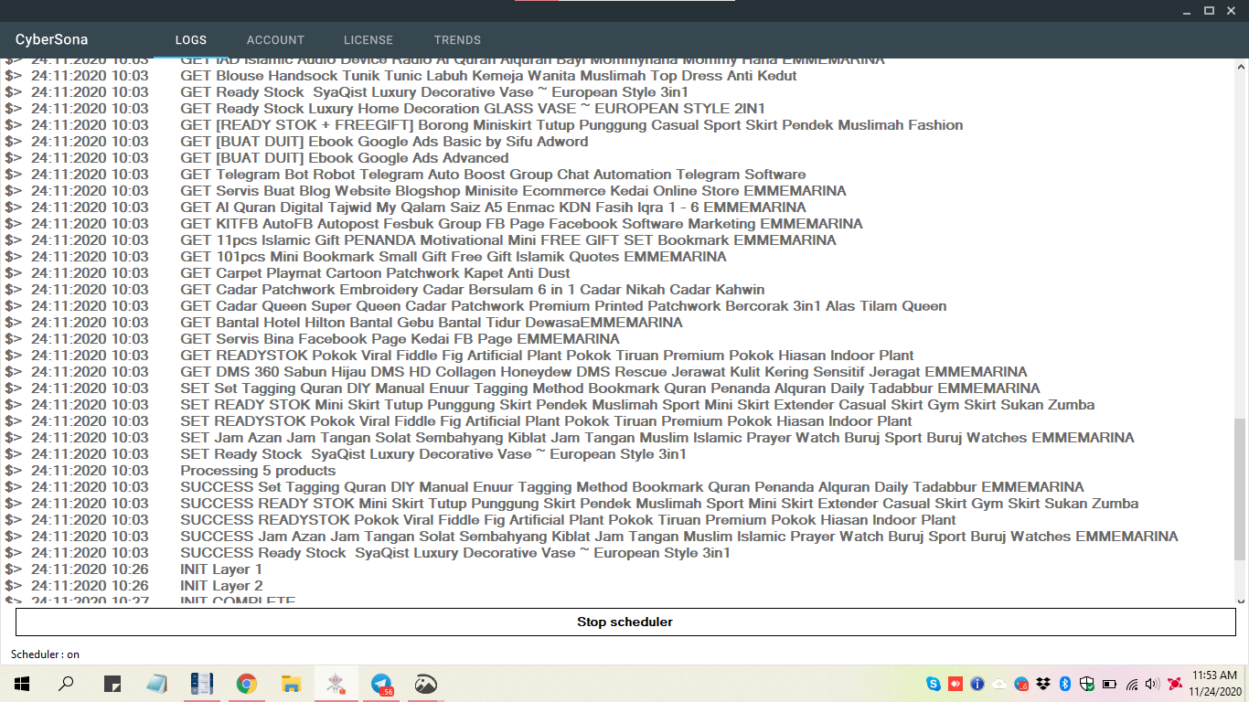Click the 'GET Cadar Patchwork Embroidery' log line
The image size is (1249, 702).
pyautogui.click(x=472, y=290)
